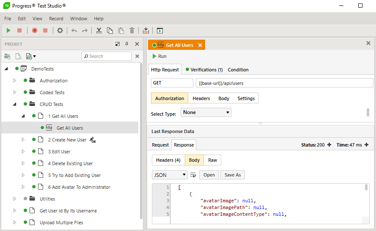Start recording with the red record circle
The height and width of the screenshot is (231, 376).
click(x=35, y=30)
